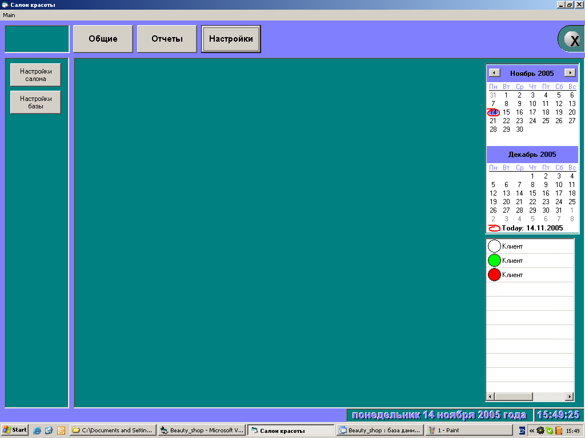This screenshot has height=438, width=585.
Task: Click the EN language indicator in tray
Action: coord(522,431)
